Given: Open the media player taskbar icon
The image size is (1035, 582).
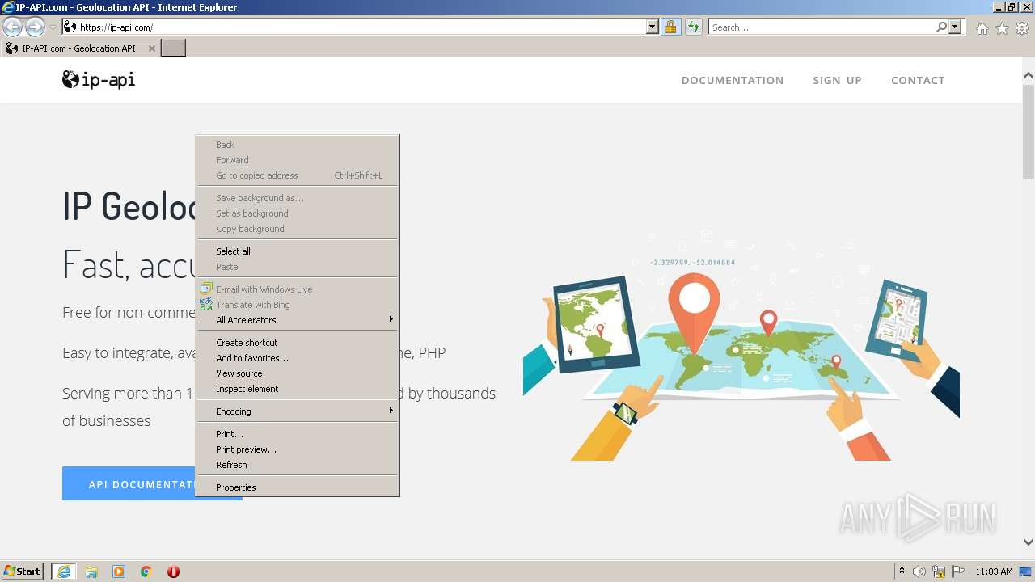Looking at the screenshot, I should [119, 571].
